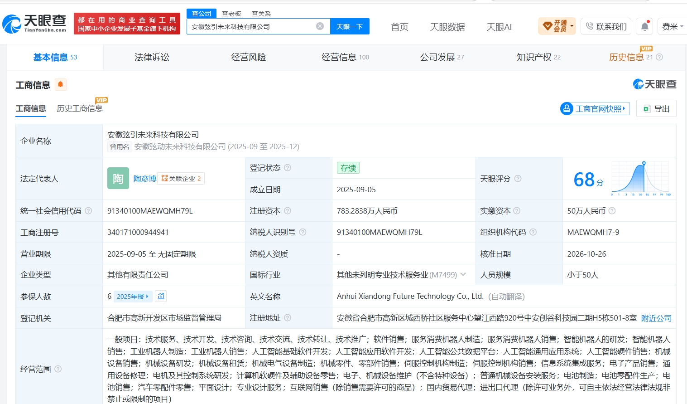Open the 费米 user menu

[673, 27]
